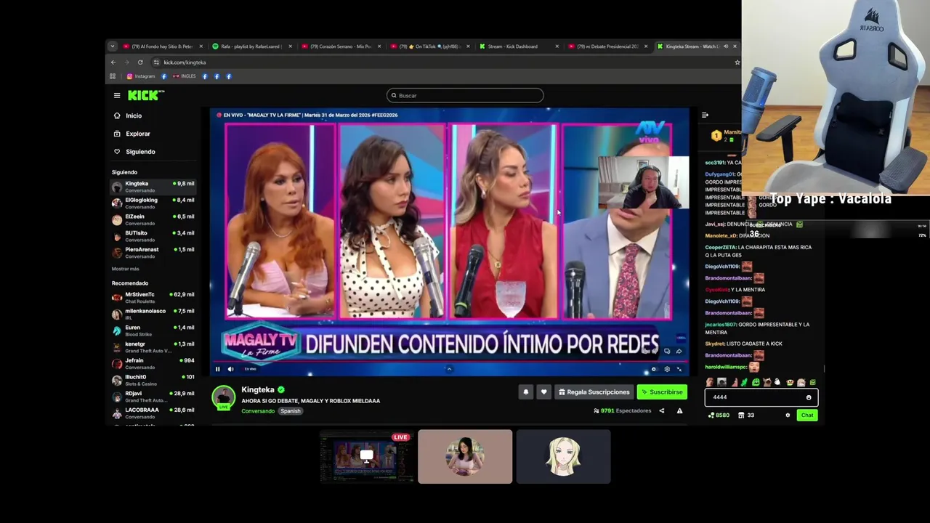
Task: Open the emoji picker in chat input
Action: pos(809,397)
